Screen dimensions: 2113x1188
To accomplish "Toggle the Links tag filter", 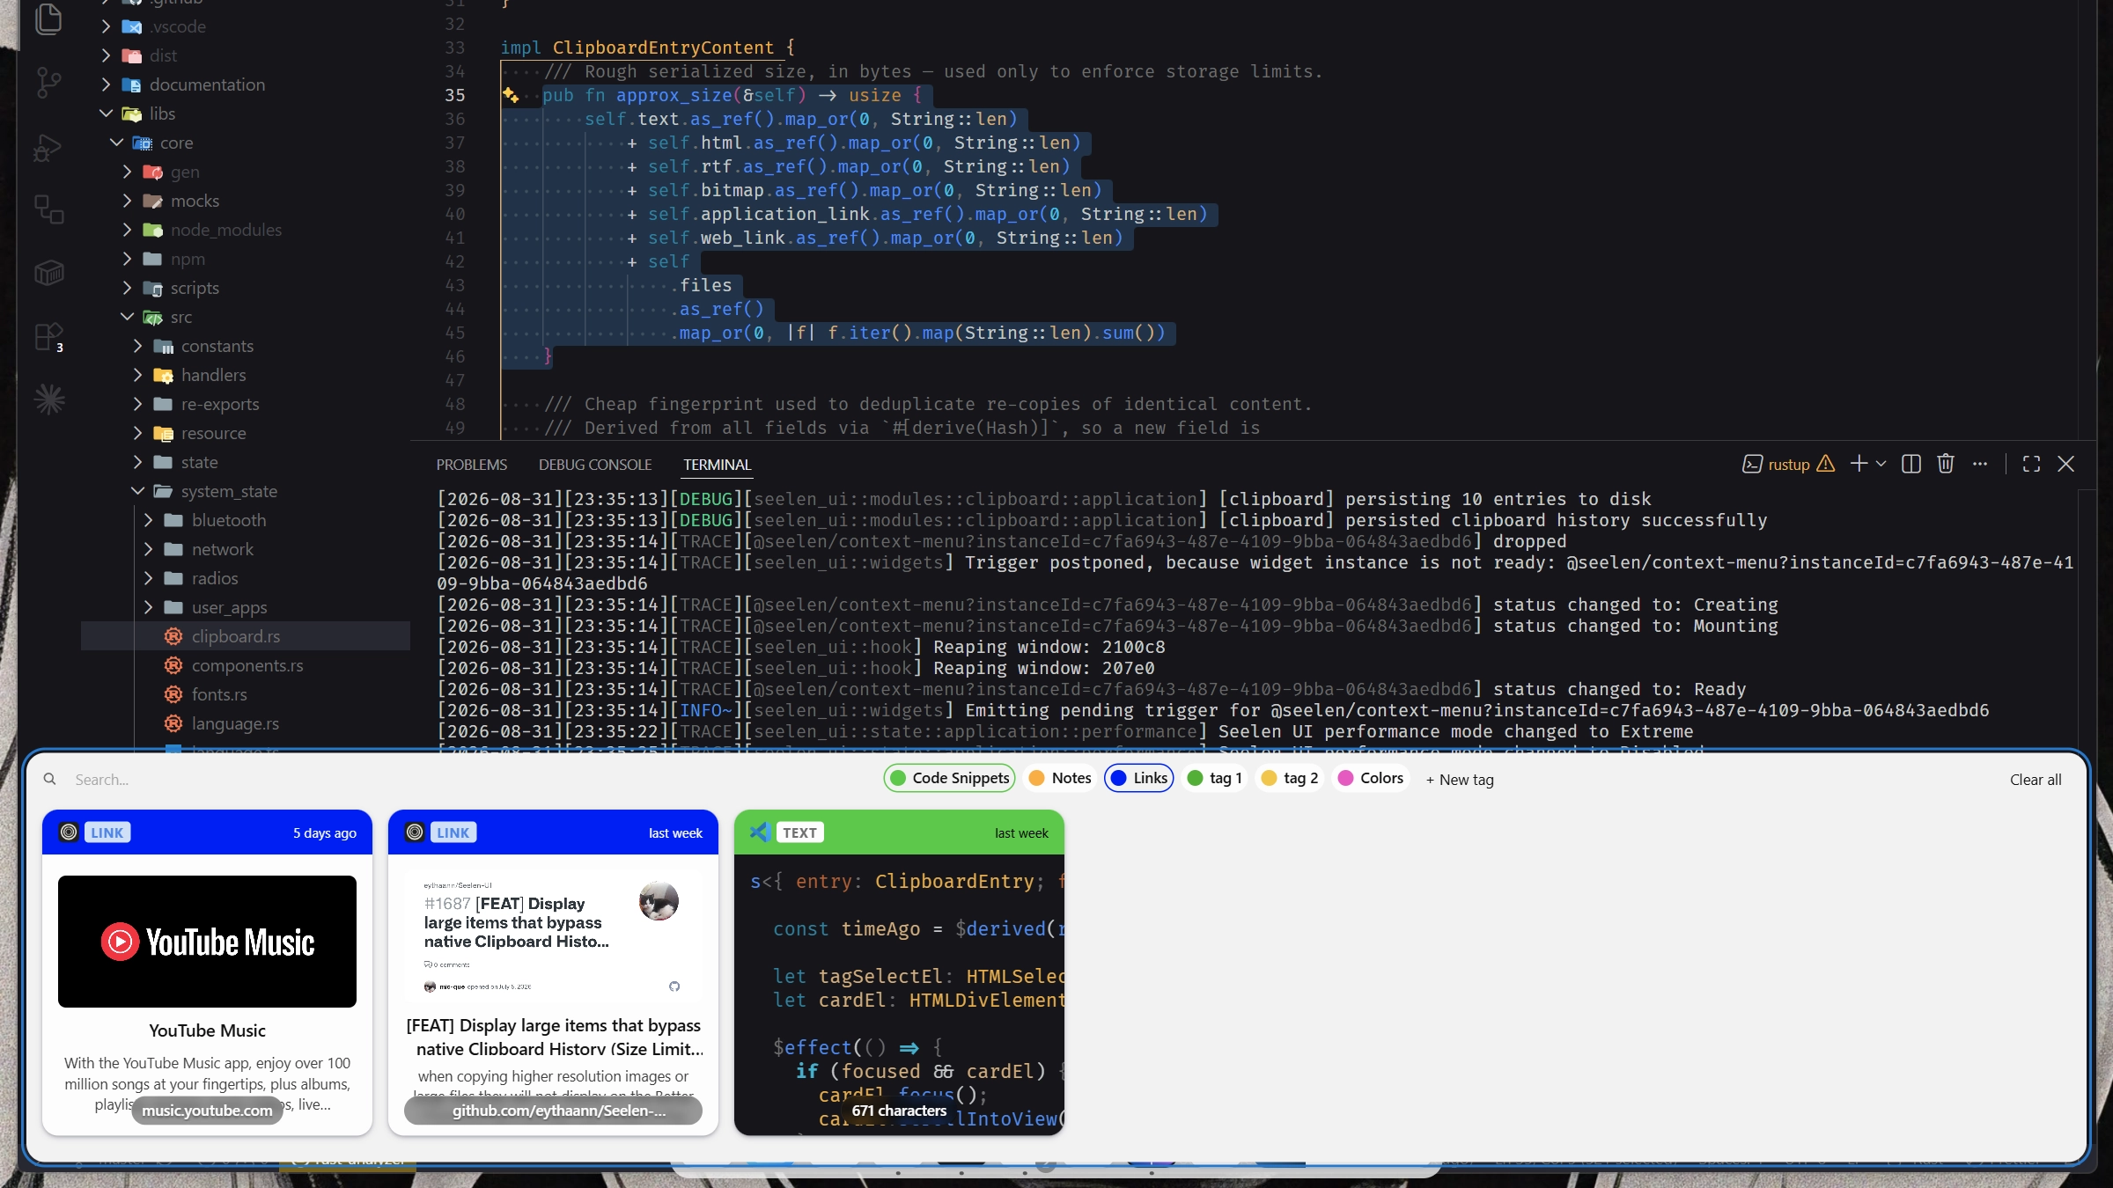I will coord(1139,778).
